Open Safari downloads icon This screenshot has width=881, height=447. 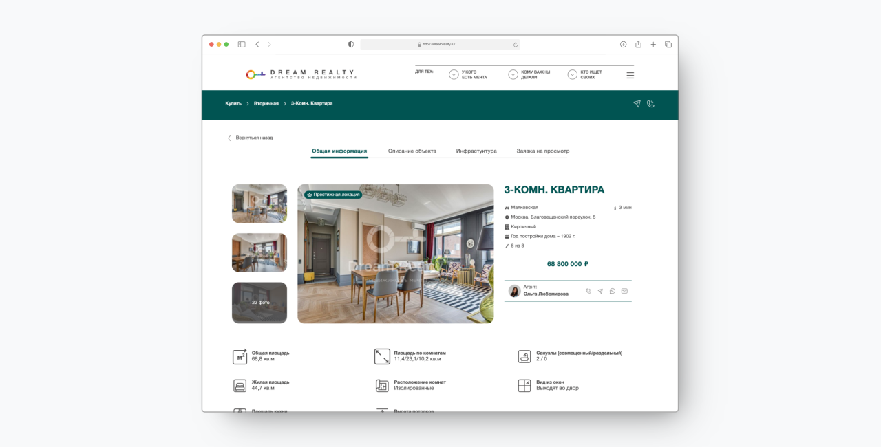(623, 44)
